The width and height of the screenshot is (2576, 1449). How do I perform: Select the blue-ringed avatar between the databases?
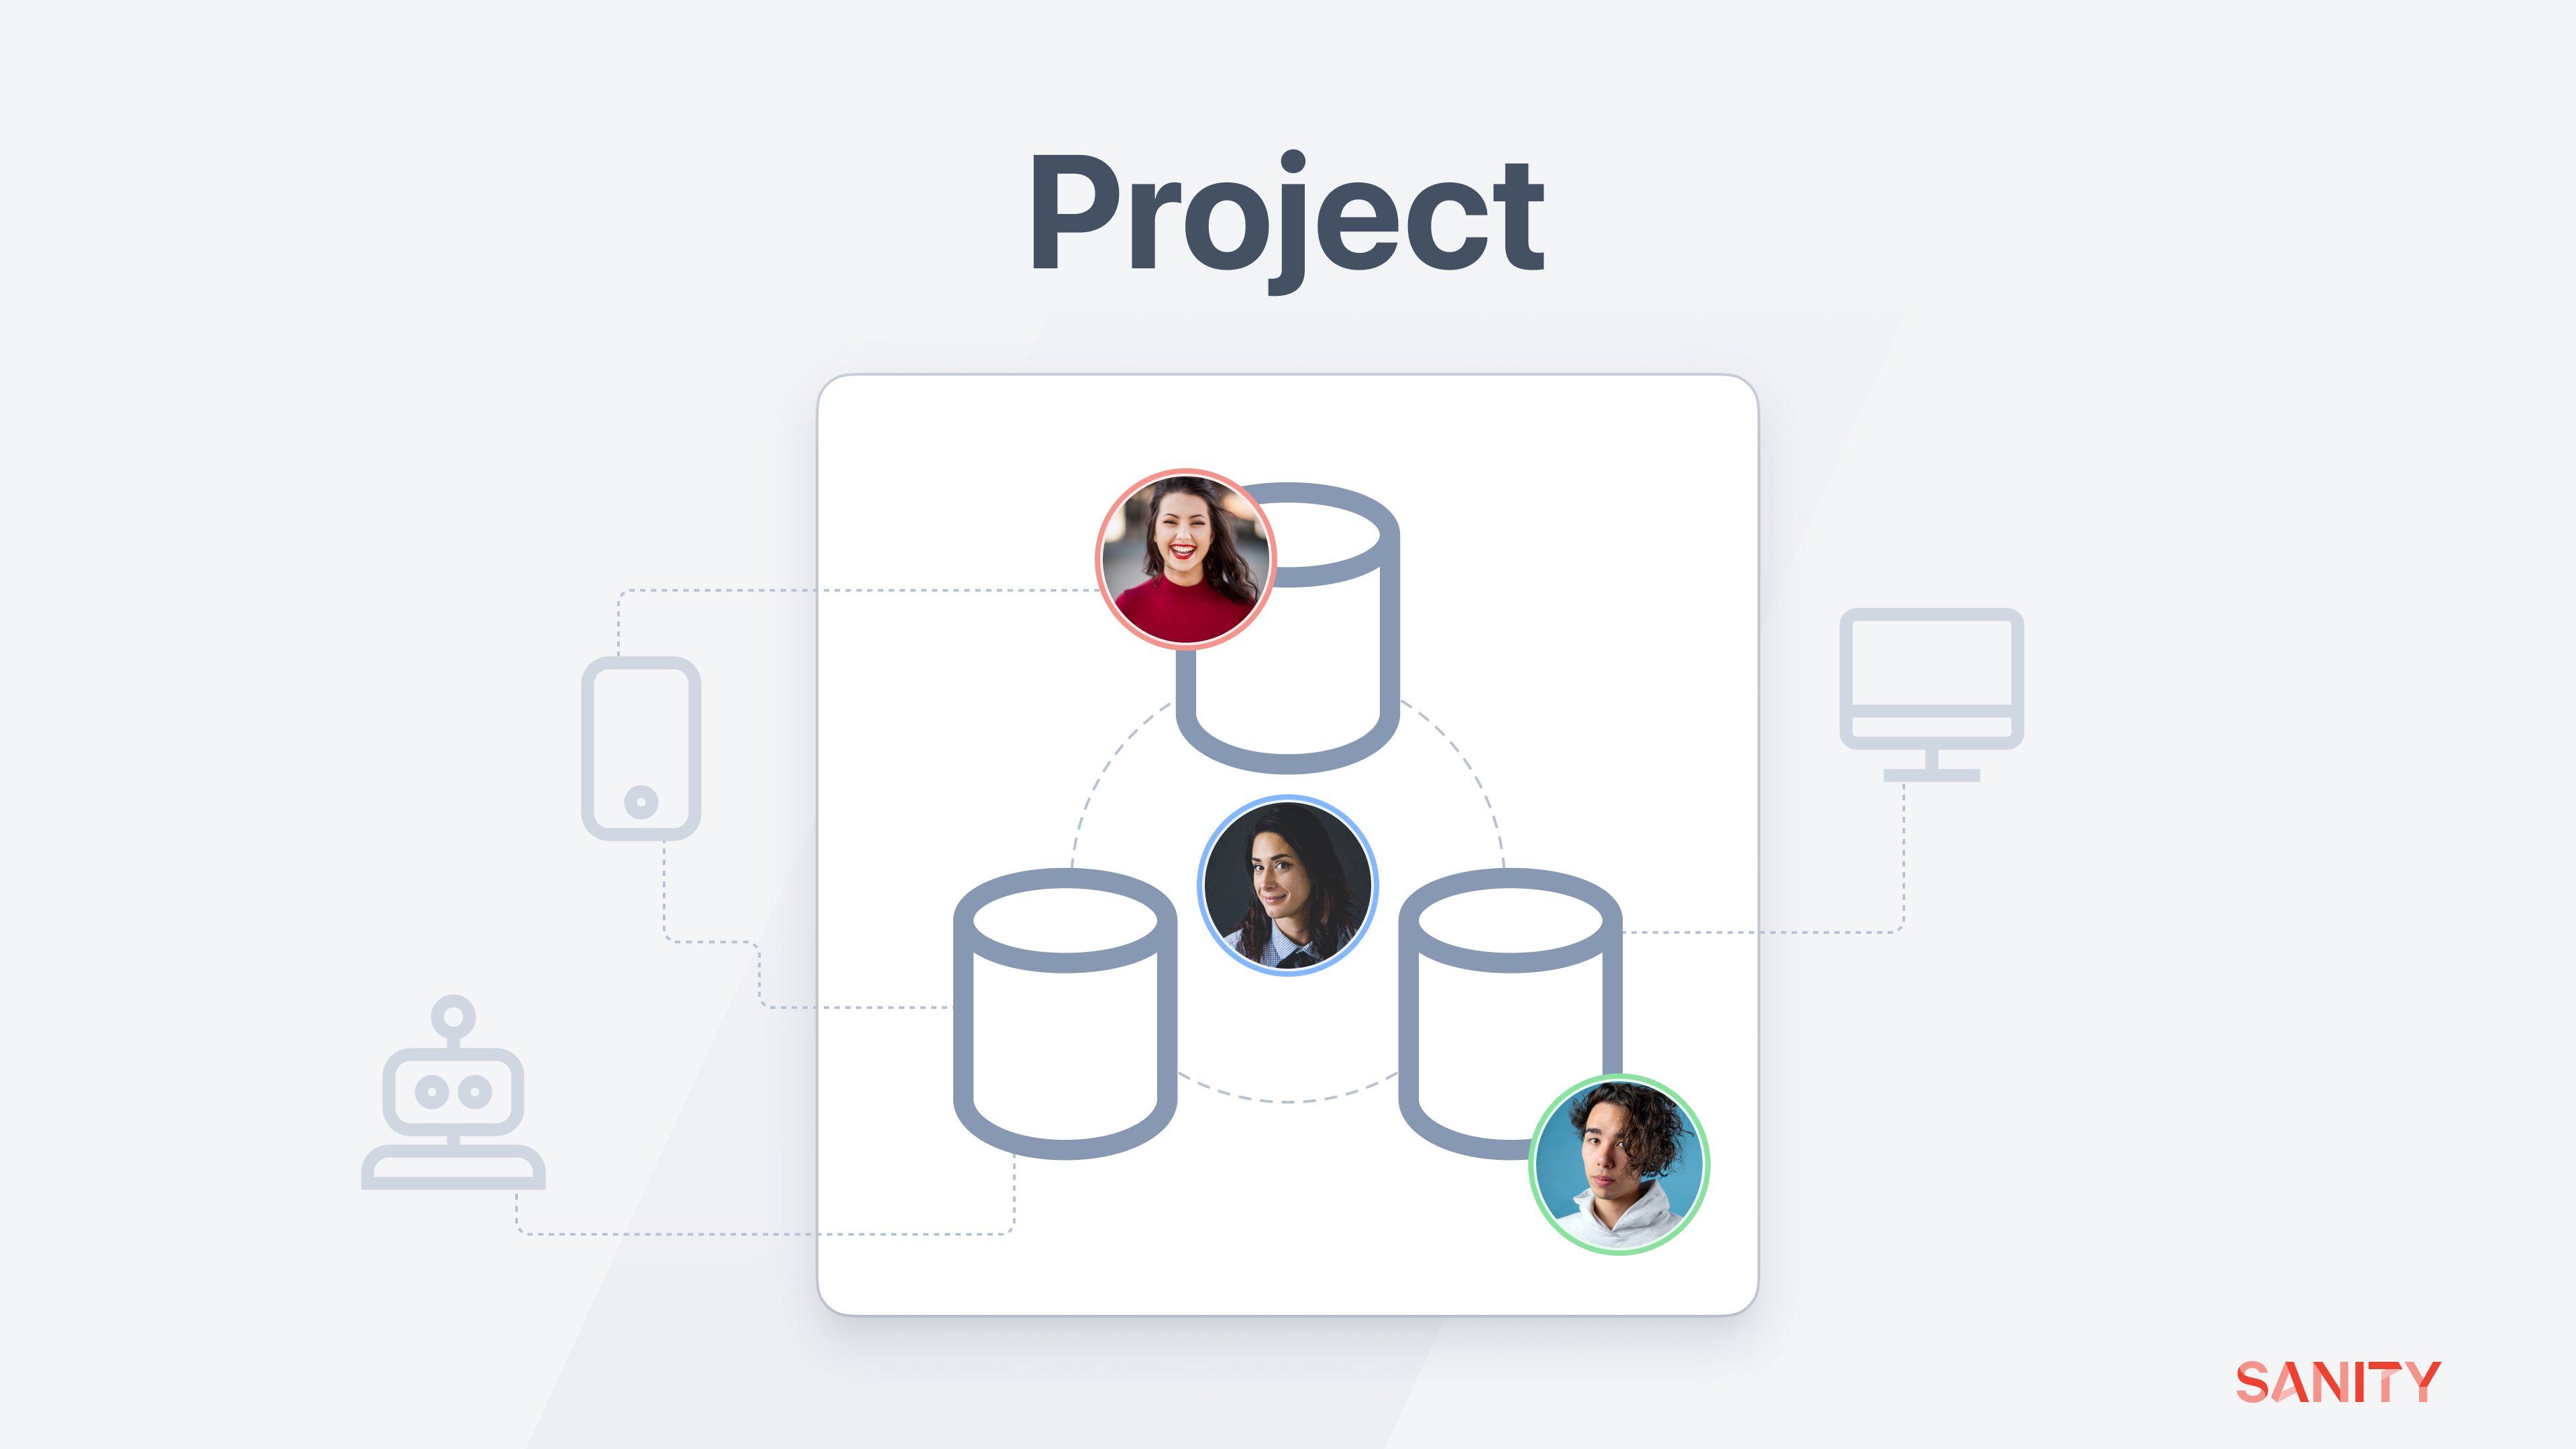[1288, 885]
